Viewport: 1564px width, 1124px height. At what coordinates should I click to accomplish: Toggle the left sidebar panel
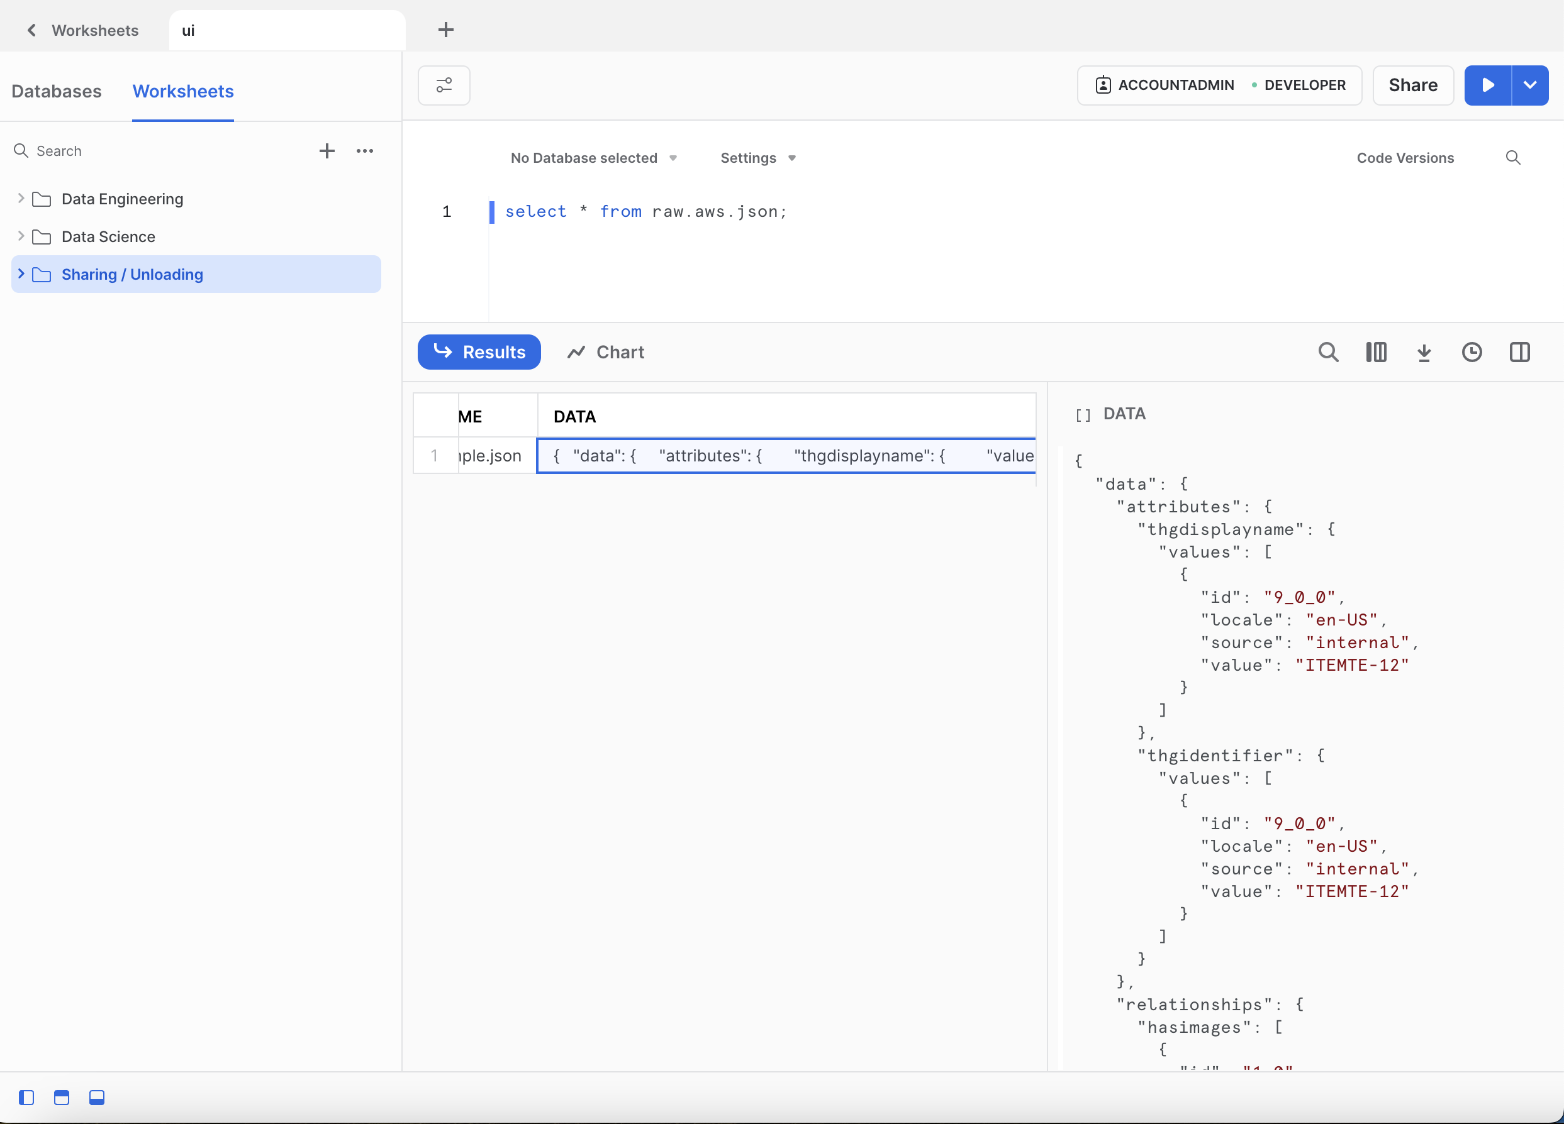[26, 1097]
